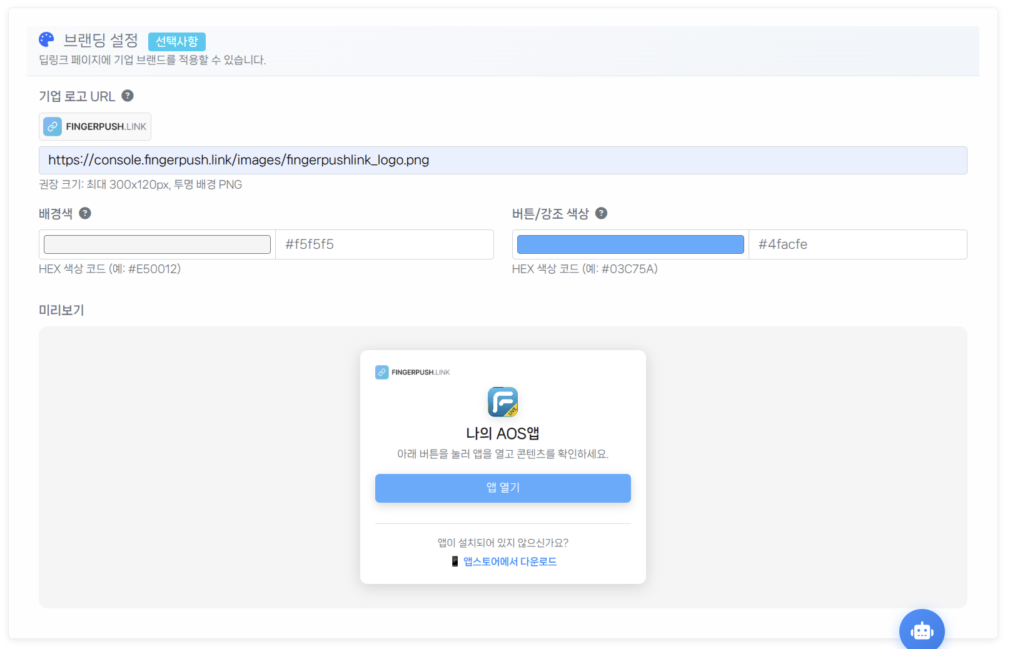Open the blue 버튼/강조 색상 color swatch
The image size is (1010, 649).
tap(630, 244)
